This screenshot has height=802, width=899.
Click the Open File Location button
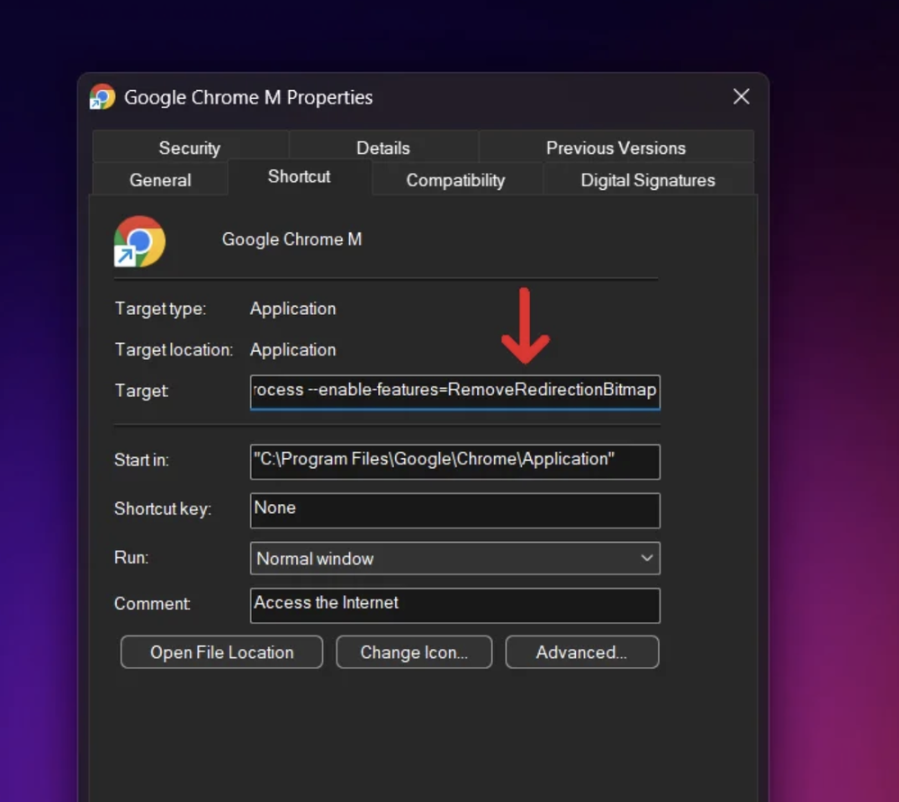pos(222,653)
